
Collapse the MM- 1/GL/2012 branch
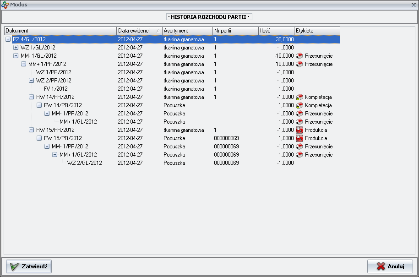coord(16,56)
